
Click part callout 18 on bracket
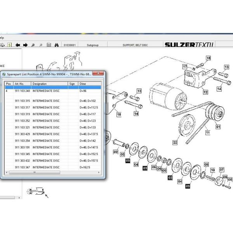(119, 115)
